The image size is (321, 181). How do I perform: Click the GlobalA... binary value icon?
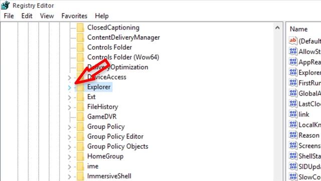click(293, 93)
